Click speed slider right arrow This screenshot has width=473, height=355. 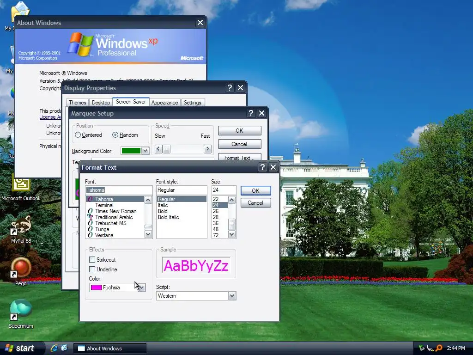pyautogui.click(x=207, y=149)
